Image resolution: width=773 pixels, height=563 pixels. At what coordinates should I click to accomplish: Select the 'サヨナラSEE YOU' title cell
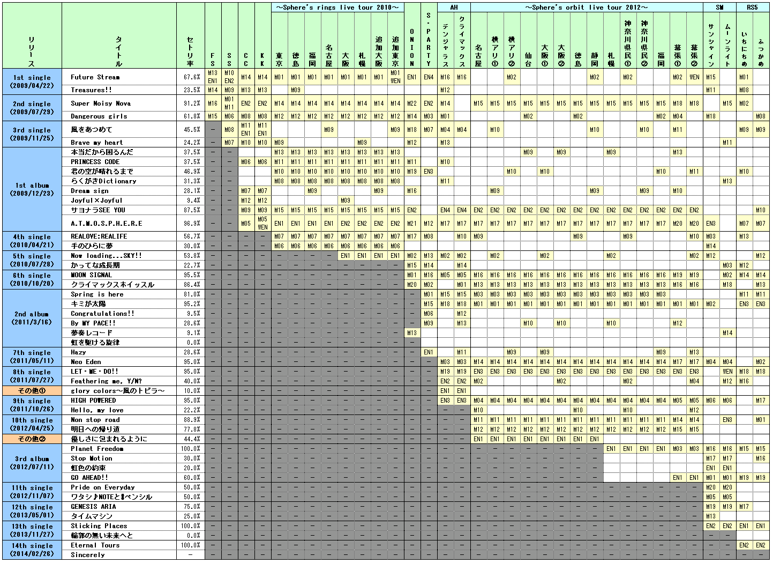119,210
